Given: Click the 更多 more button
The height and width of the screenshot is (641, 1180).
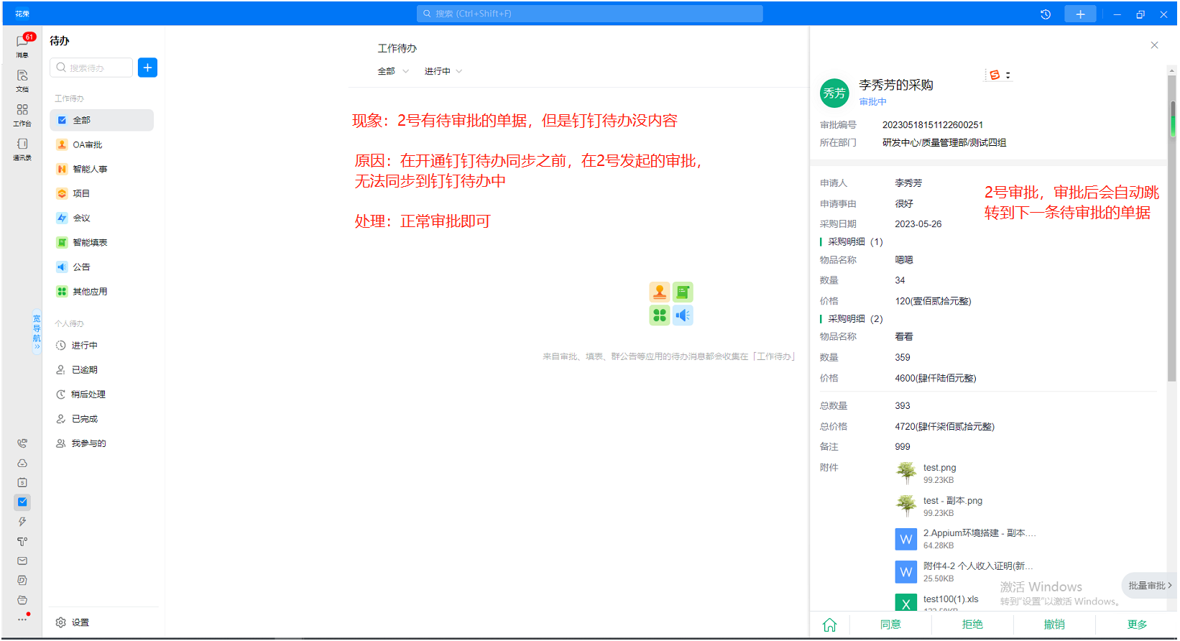Looking at the screenshot, I should [1137, 624].
